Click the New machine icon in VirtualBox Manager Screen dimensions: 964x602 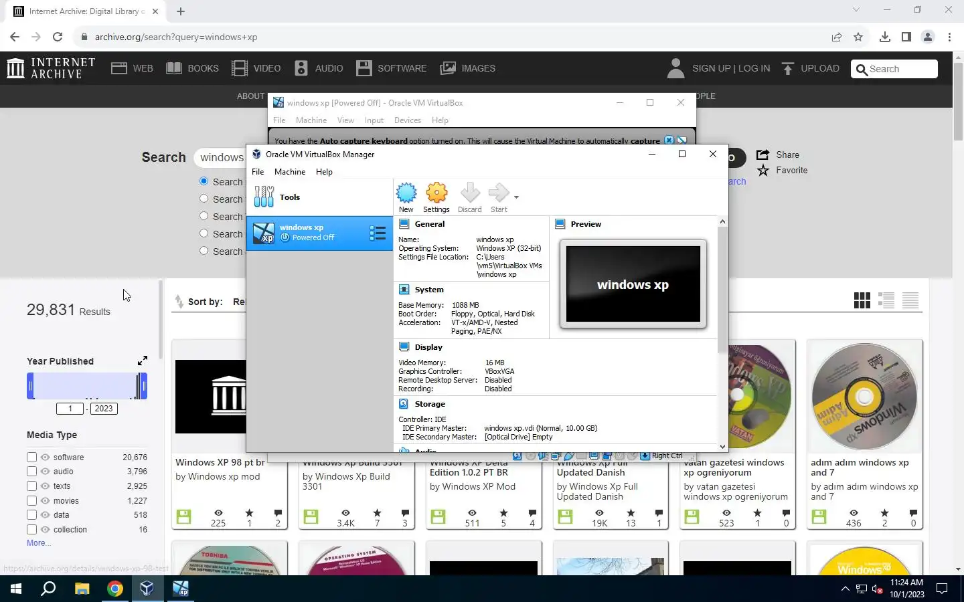pos(406,197)
